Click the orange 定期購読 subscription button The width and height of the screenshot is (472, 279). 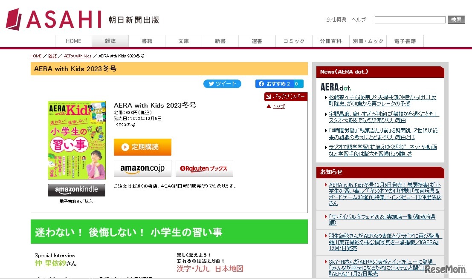pyautogui.click(x=142, y=147)
